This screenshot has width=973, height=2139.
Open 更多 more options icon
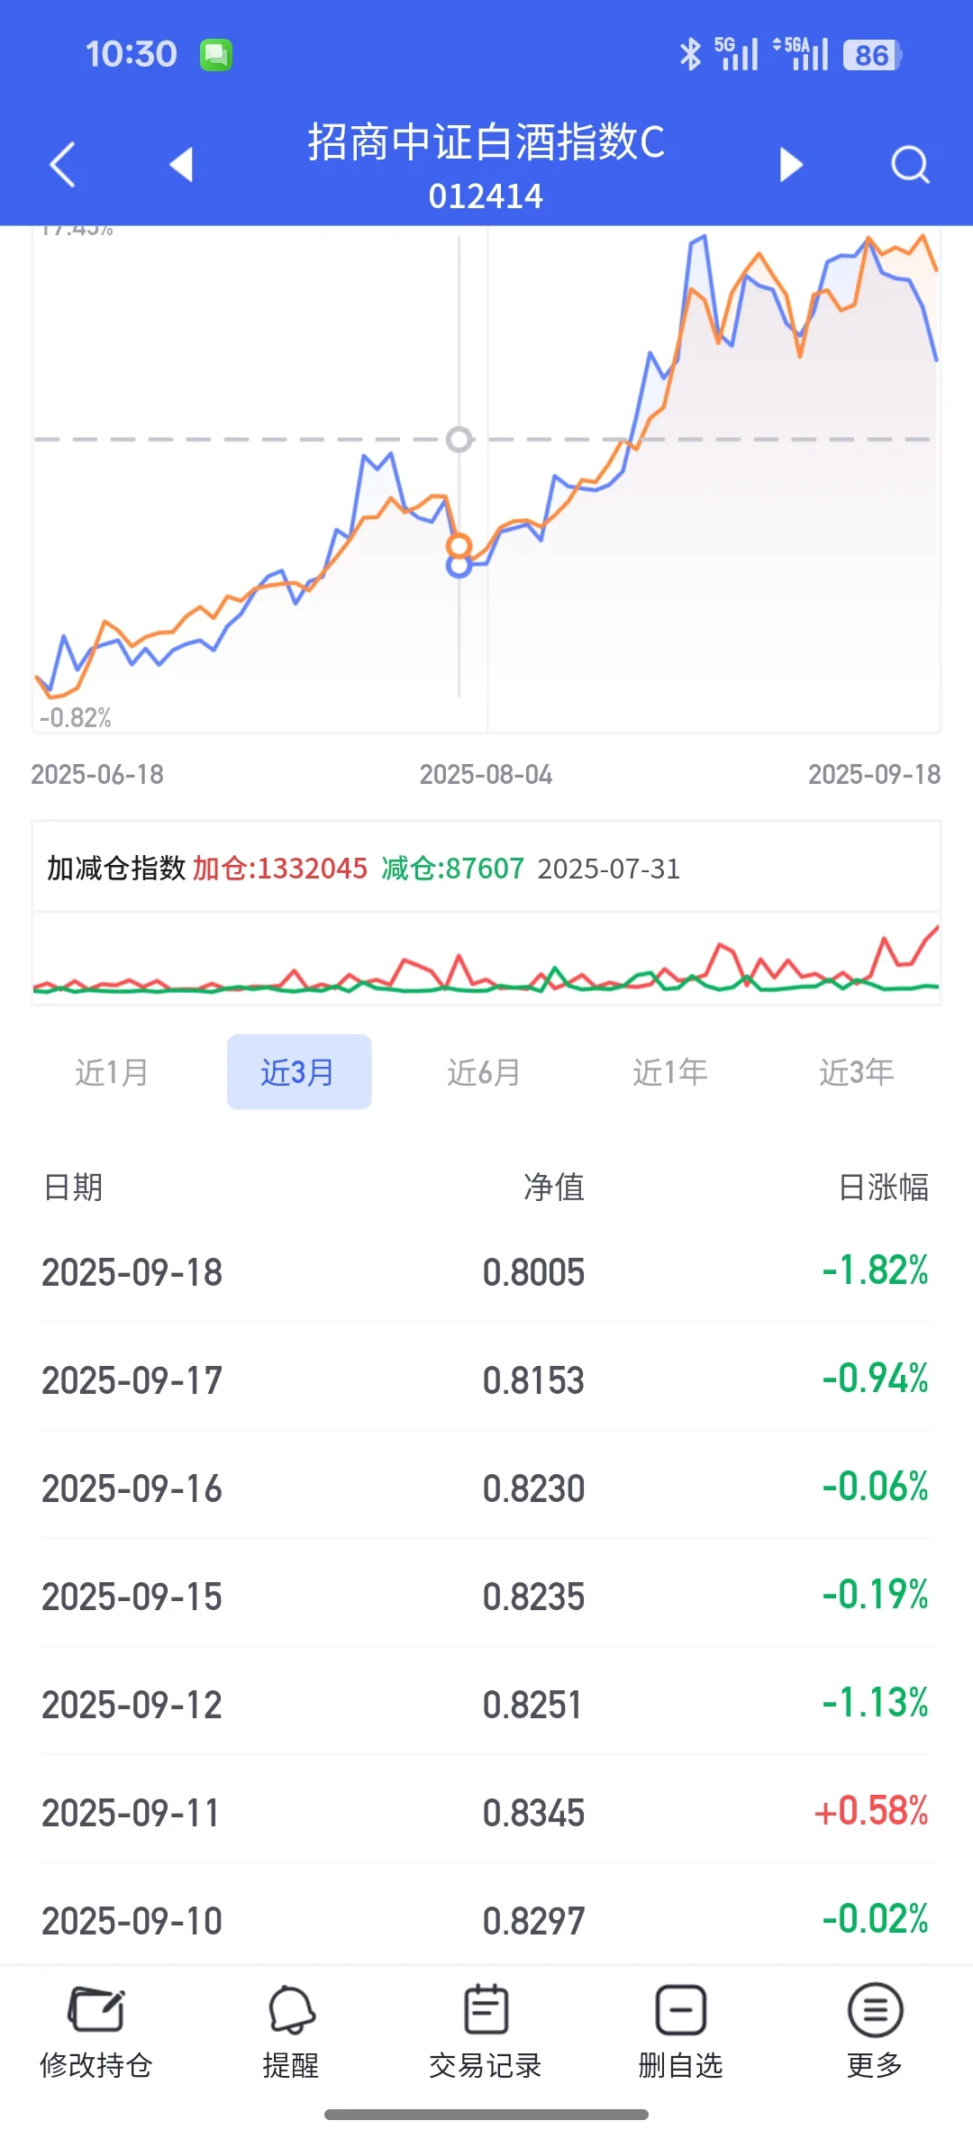tap(875, 2009)
